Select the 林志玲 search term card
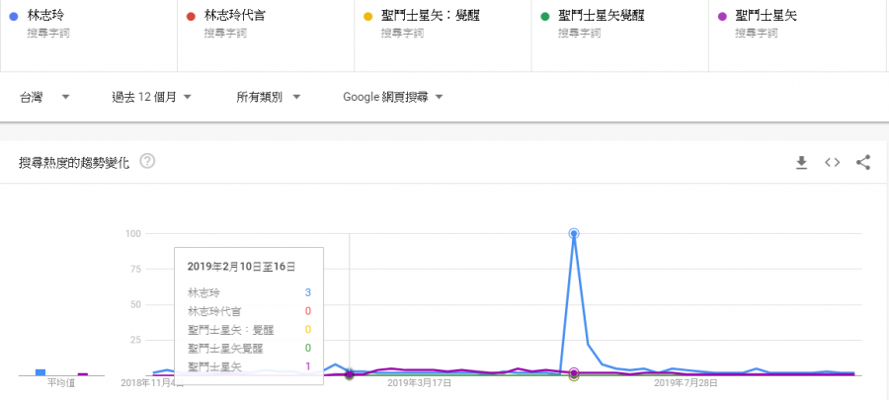The height and width of the screenshot is (400, 889). pos(89,36)
